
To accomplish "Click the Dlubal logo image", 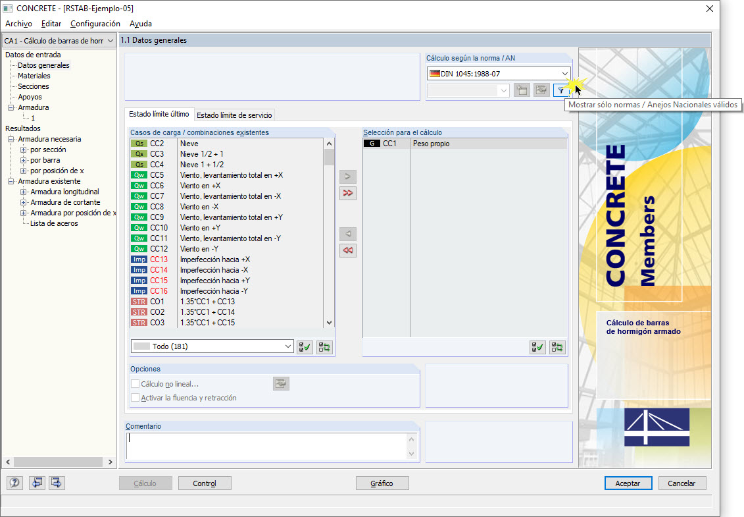I will [657, 427].
